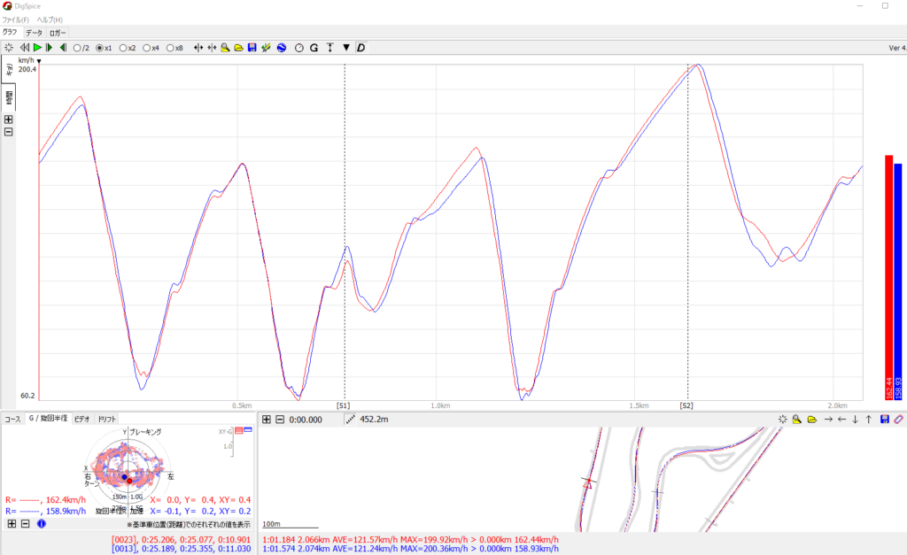Zoom in graph with the plus box button
Viewport: 907px width, 555px height.
8,119
